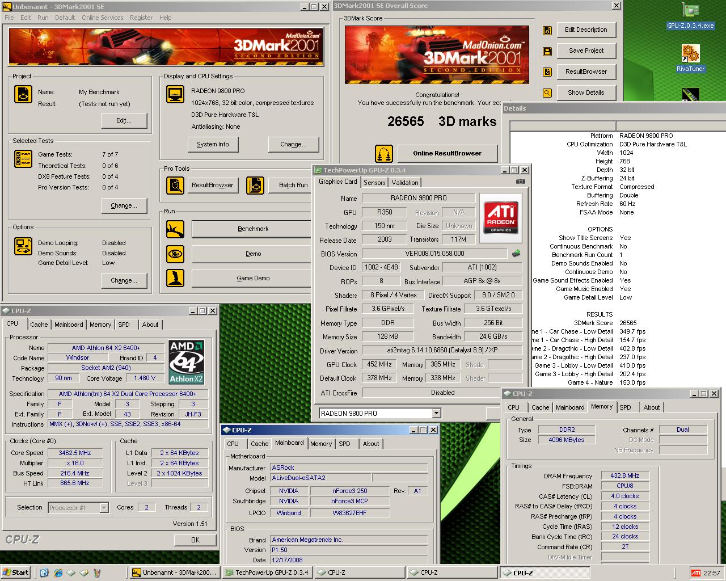The width and height of the screenshot is (726, 581).
Task: Click the Project icon in 3DMark window
Action: coord(23,94)
